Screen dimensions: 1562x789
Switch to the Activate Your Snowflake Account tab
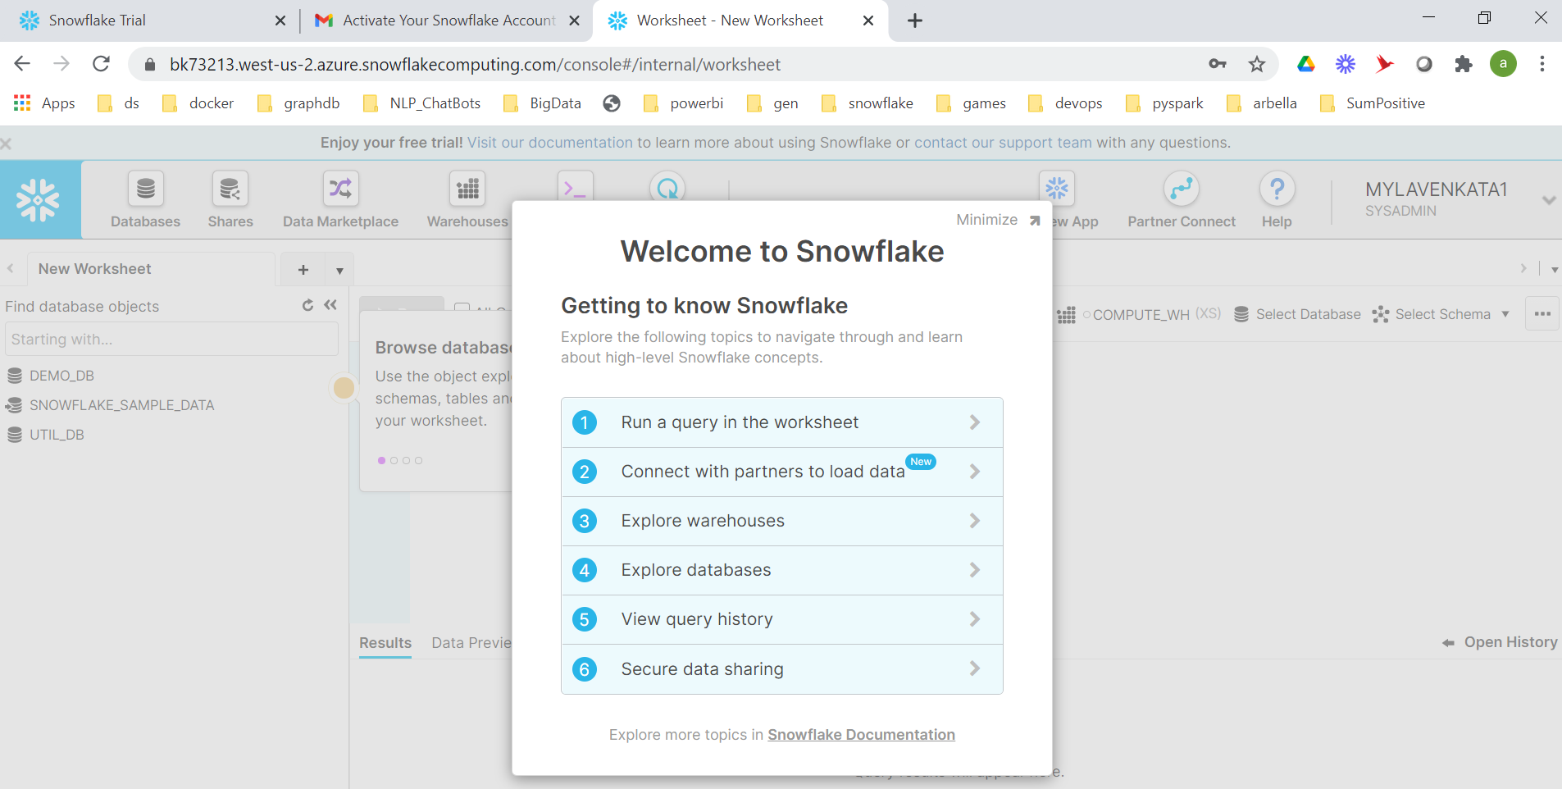pyautogui.click(x=435, y=20)
